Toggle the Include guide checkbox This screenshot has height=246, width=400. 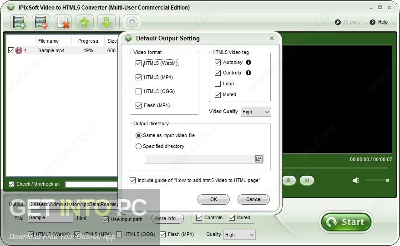(x=133, y=180)
